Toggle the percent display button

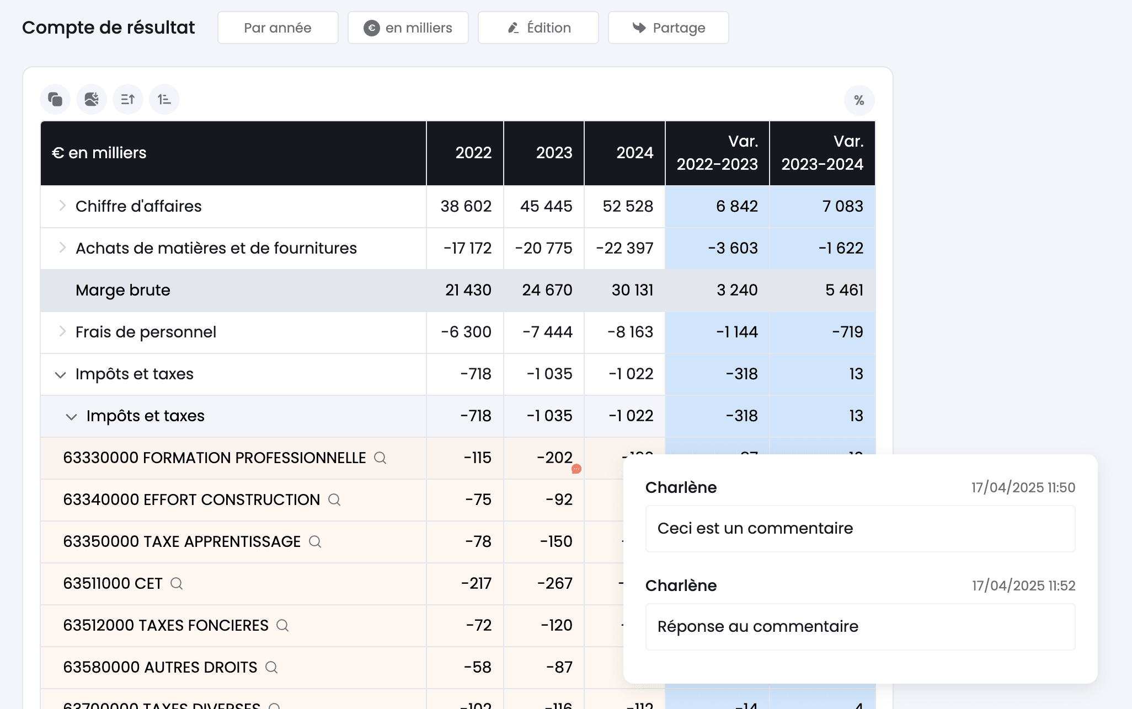859,100
